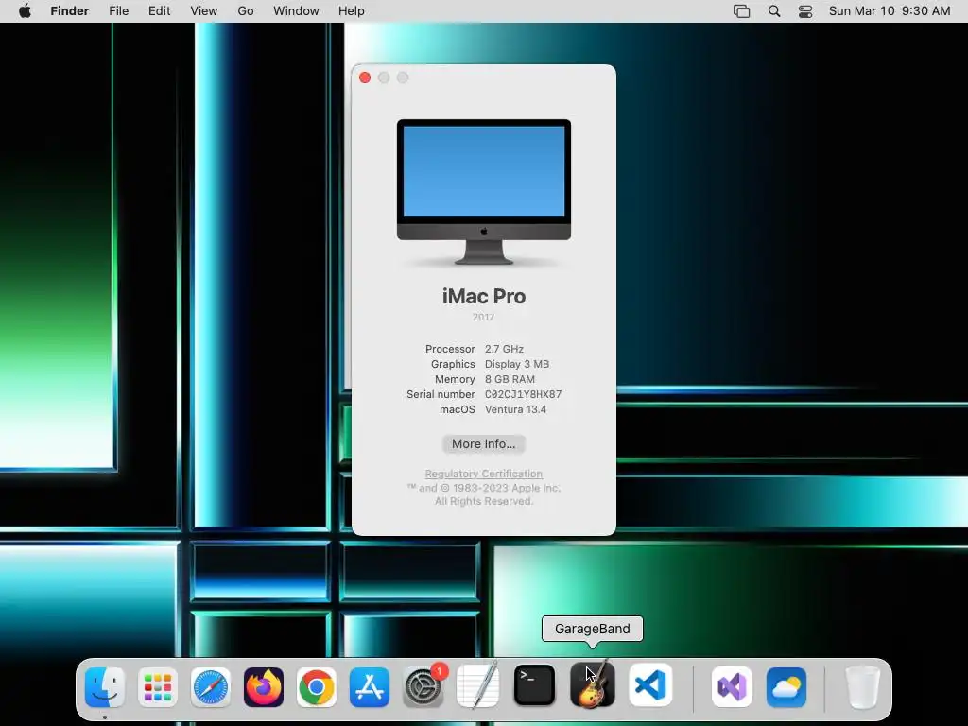Image resolution: width=968 pixels, height=726 pixels.
Task: Open Control Center in menu bar
Action: click(x=805, y=11)
